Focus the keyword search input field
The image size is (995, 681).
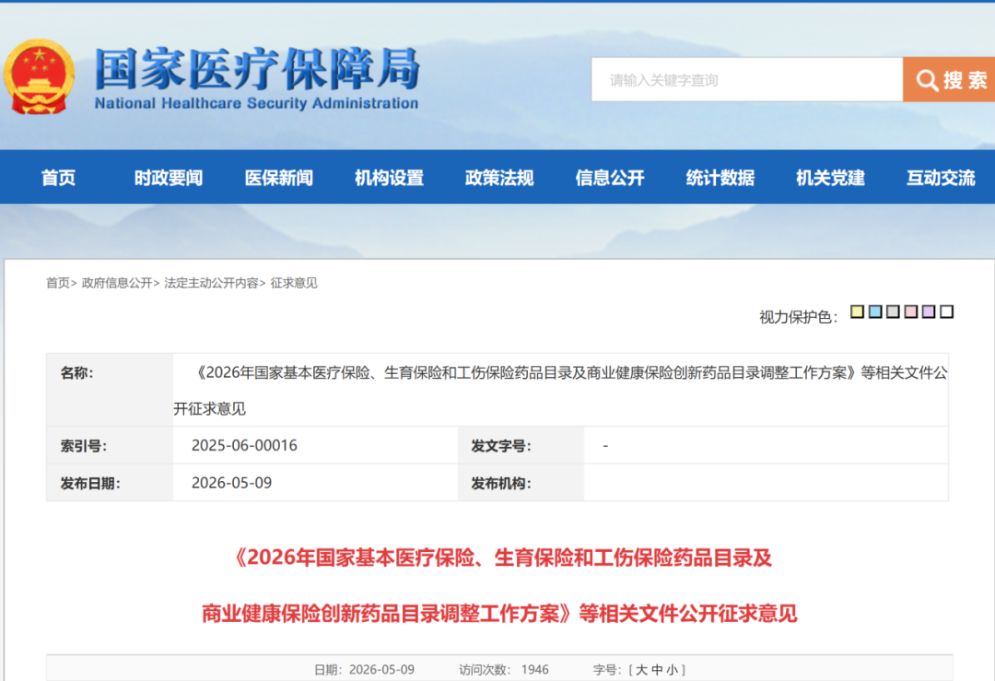(x=747, y=80)
